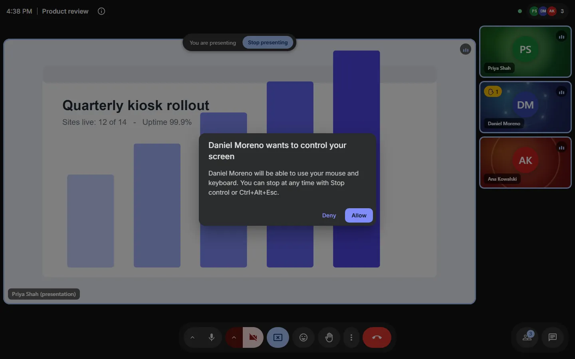
Task: Toggle the screen share button
Action: point(278,337)
